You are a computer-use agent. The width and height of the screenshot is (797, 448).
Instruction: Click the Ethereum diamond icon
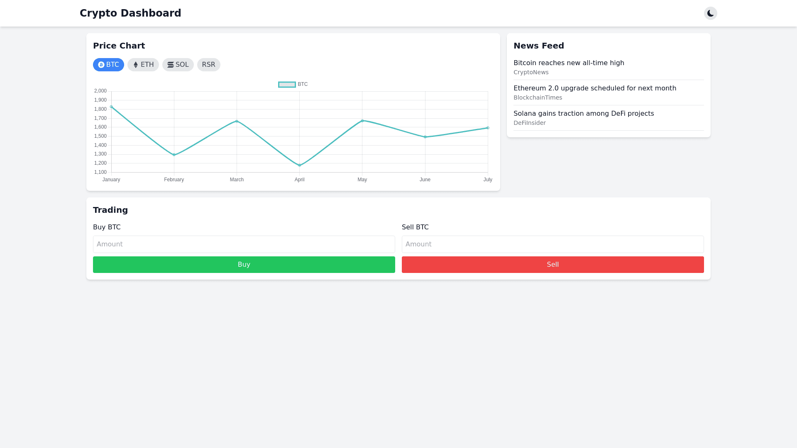click(x=136, y=65)
